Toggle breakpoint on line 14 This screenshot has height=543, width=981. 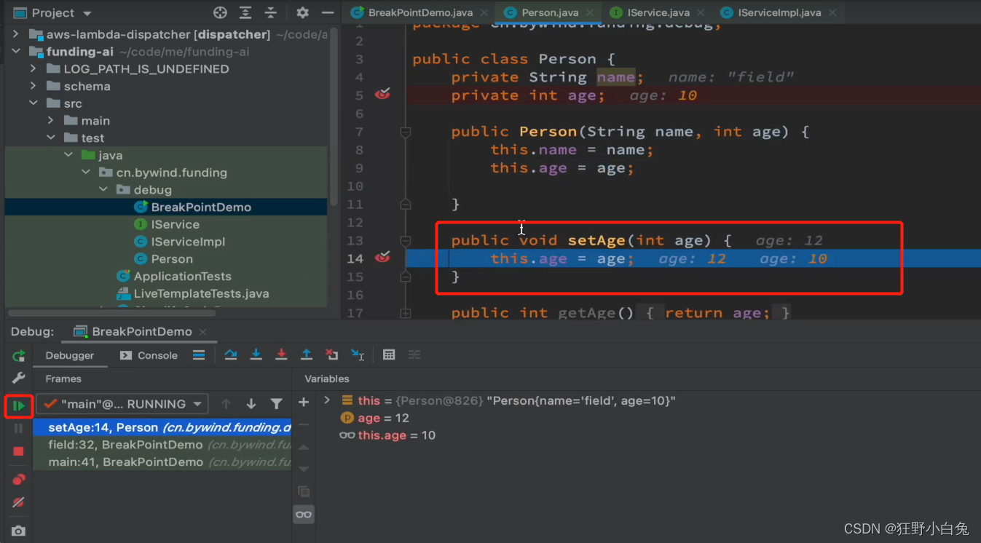point(382,258)
